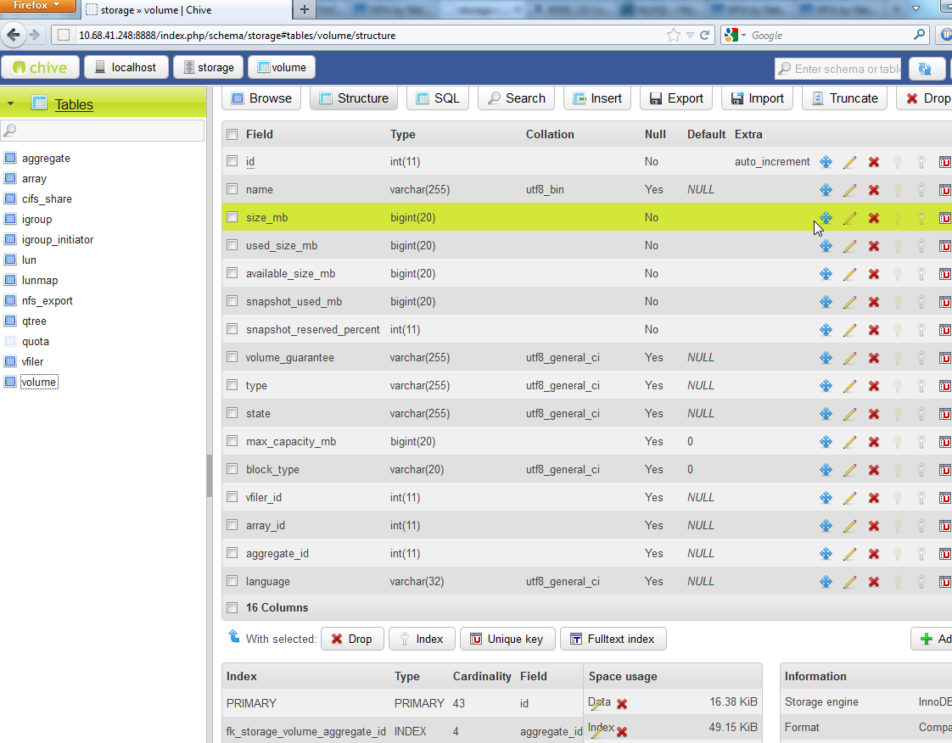The height and width of the screenshot is (743, 952).
Task: Open the Firefox menu dropdown
Action: pos(37,5)
